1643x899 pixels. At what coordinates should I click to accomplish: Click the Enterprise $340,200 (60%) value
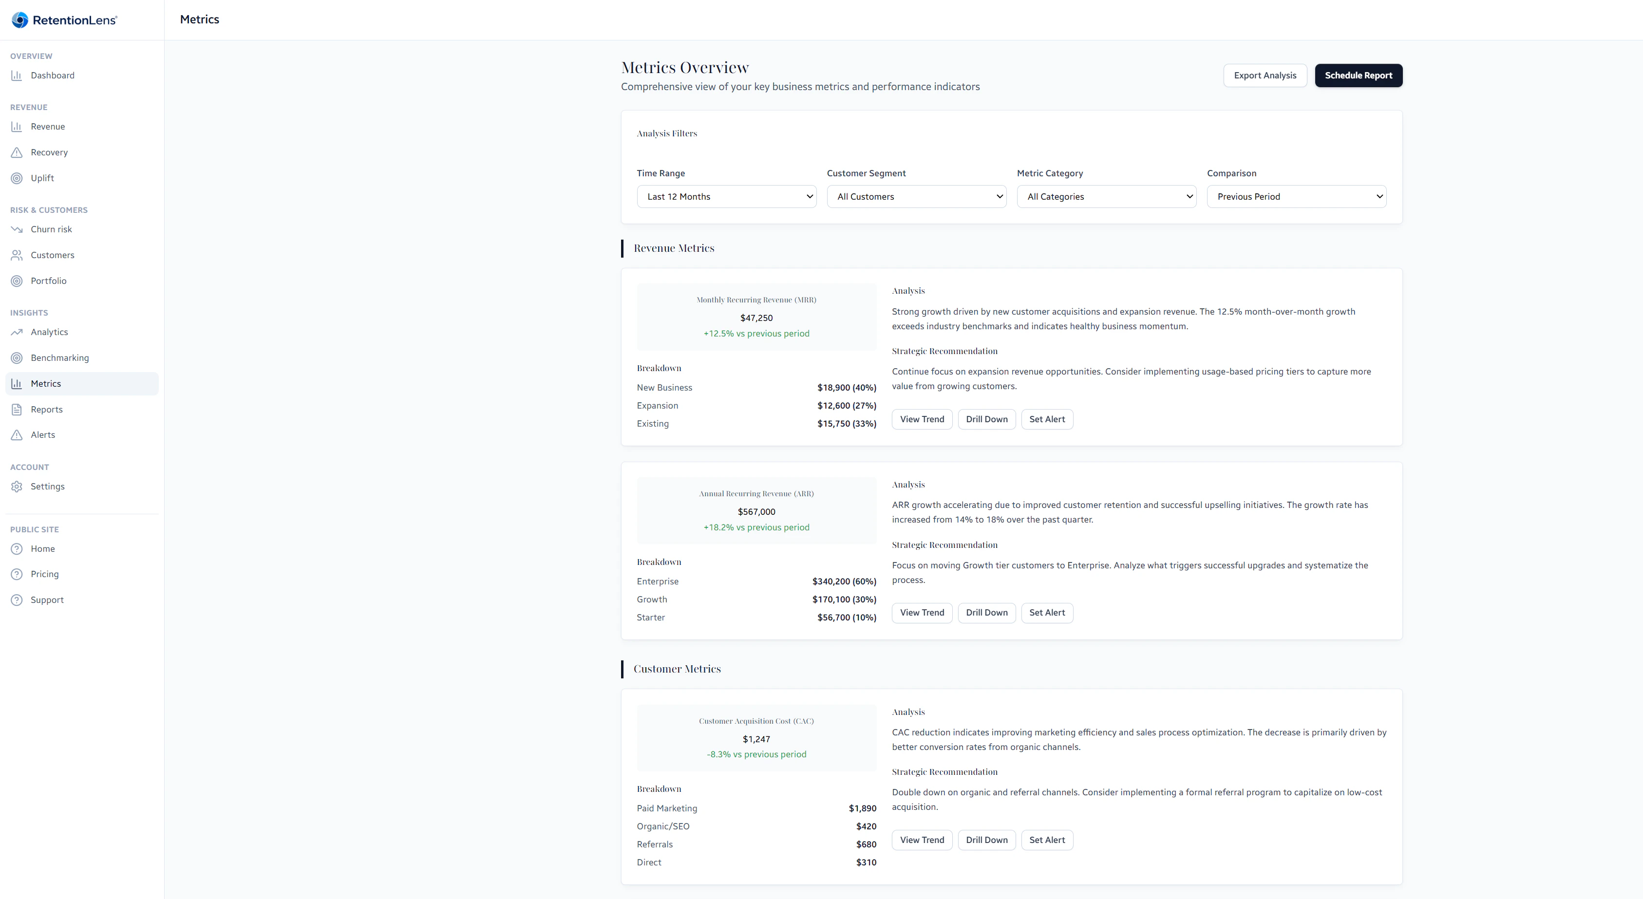(844, 581)
